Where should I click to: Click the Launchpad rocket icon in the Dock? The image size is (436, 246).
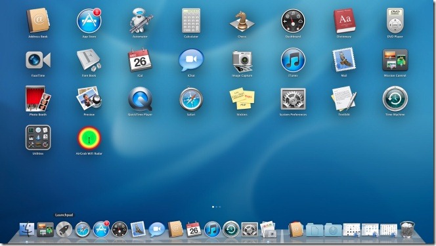(x=64, y=230)
